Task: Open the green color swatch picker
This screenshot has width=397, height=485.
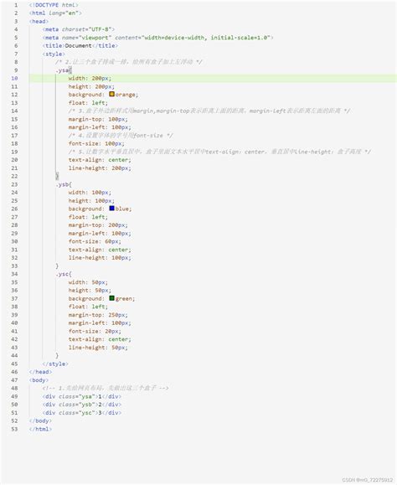Action: tap(112, 298)
